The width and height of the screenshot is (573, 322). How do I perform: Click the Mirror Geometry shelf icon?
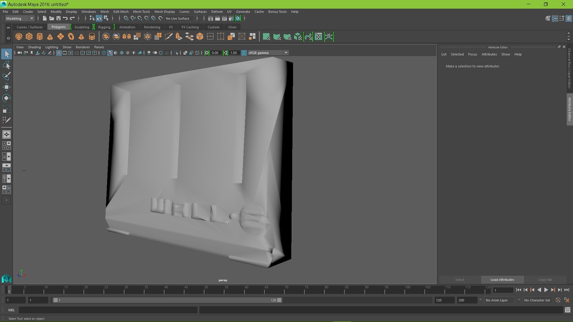(x=127, y=36)
